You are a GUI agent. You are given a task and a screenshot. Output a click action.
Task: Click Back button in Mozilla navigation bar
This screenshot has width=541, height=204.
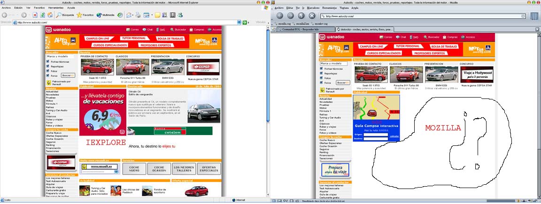tap(280, 15)
